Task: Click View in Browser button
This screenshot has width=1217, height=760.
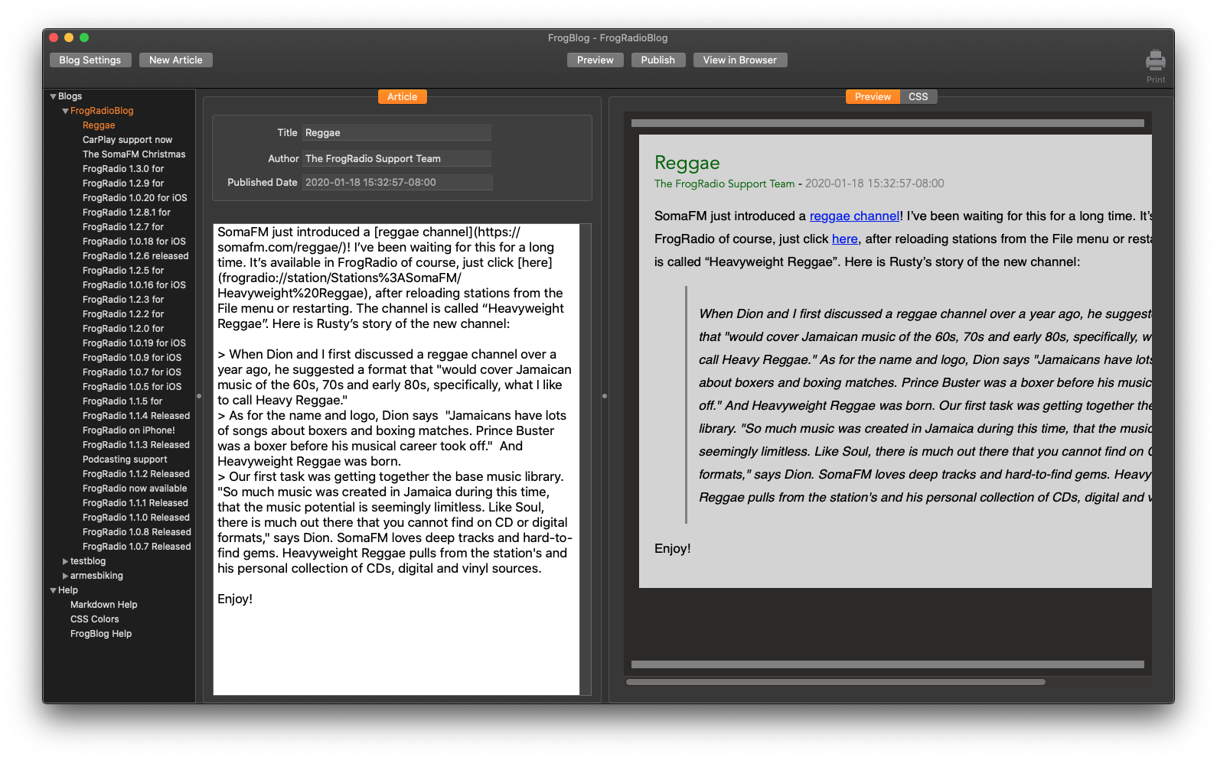Action: pyautogui.click(x=740, y=60)
